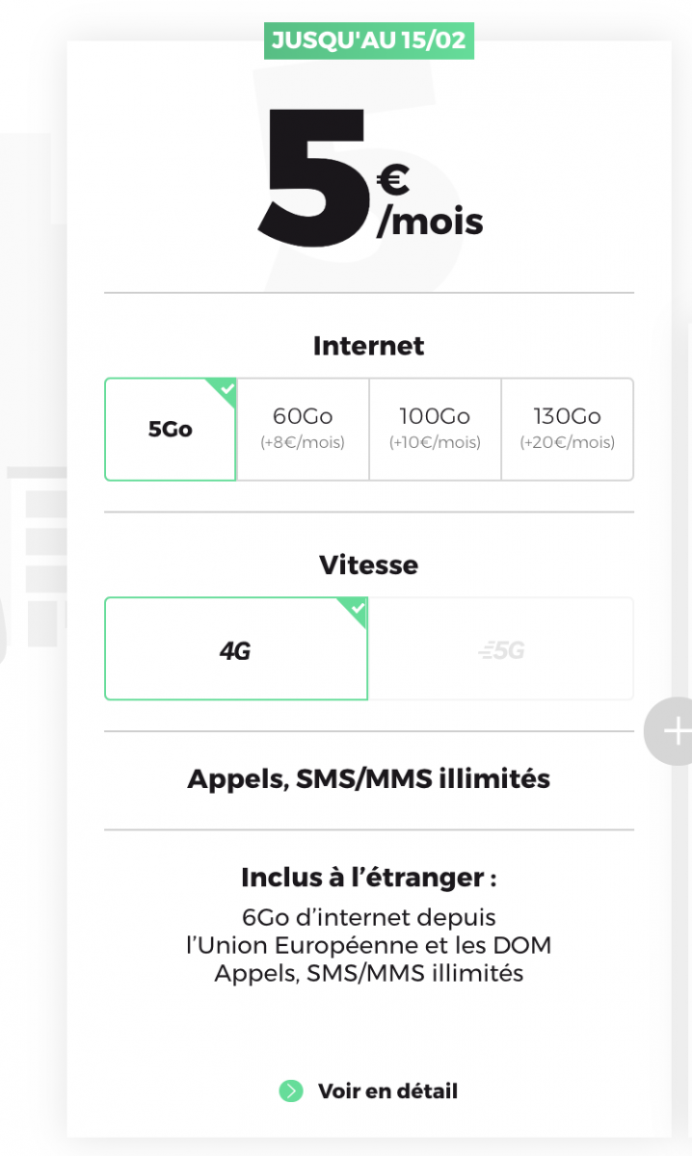Select the 4G speed option

[x=235, y=650]
